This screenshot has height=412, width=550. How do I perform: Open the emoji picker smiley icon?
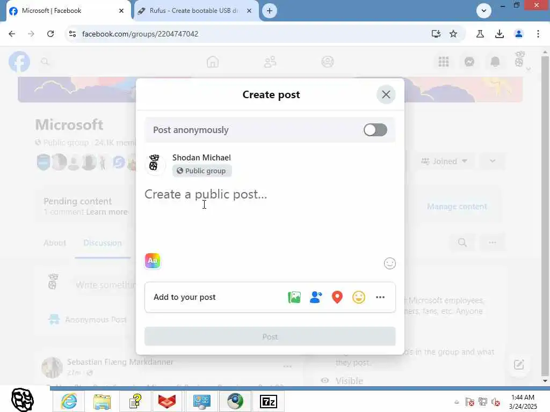(x=390, y=263)
